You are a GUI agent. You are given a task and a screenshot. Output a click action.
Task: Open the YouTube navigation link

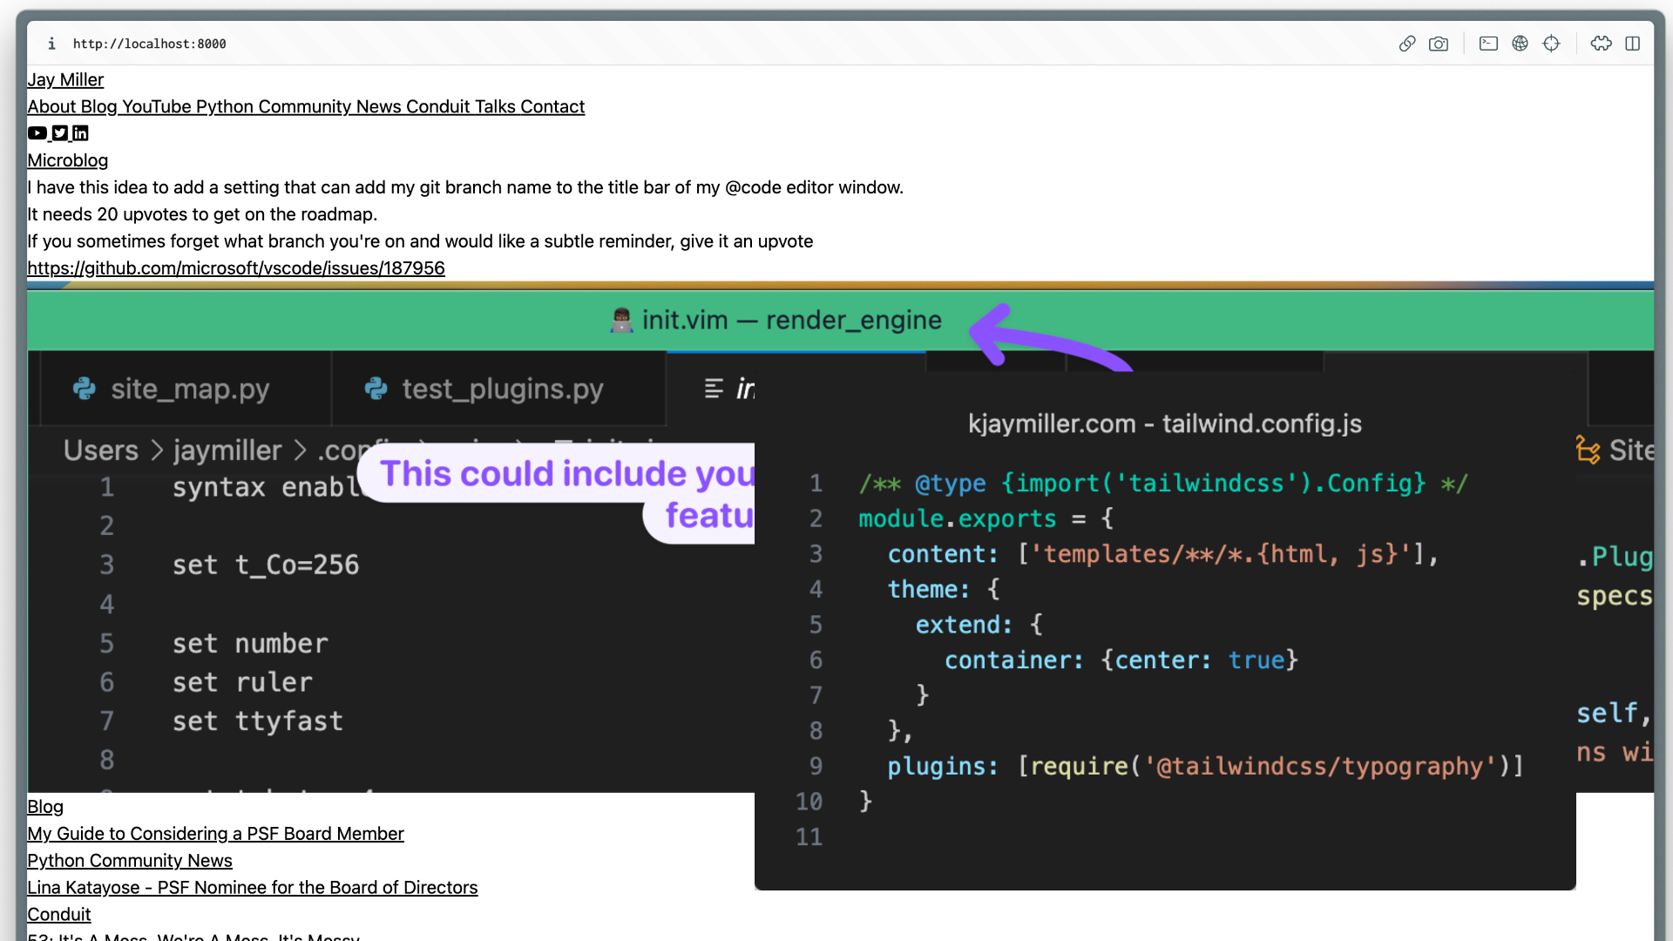coord(157,106)
